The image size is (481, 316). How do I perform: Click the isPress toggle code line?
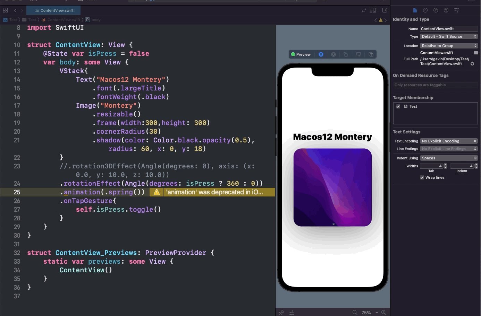(118, 210)
